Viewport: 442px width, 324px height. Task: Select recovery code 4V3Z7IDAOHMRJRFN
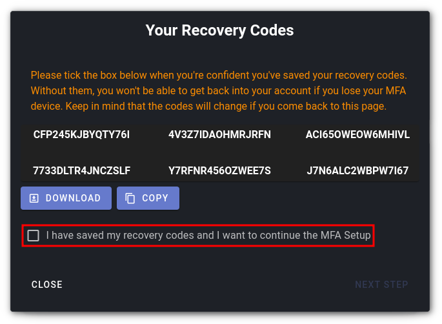point(219,134)
